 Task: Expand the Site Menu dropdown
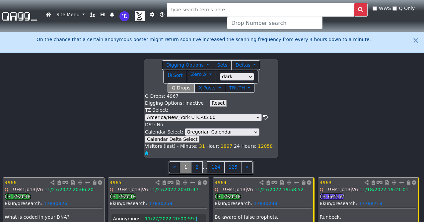70,15
